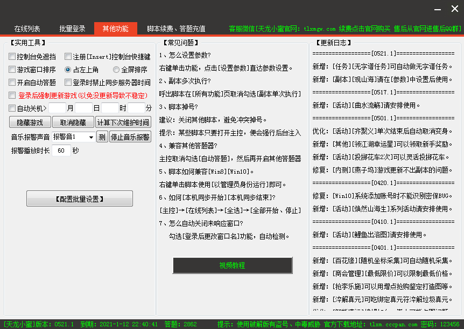
Task: Click the 时 hour input field
Action: coord(110,108)
